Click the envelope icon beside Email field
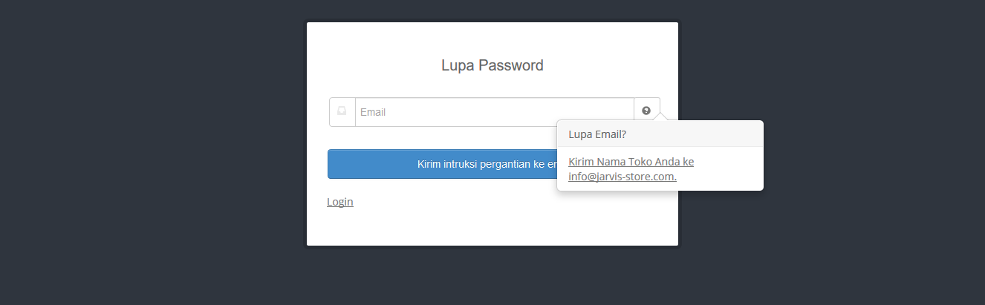This screenshot has width=985, height=305. coord(342,111)
